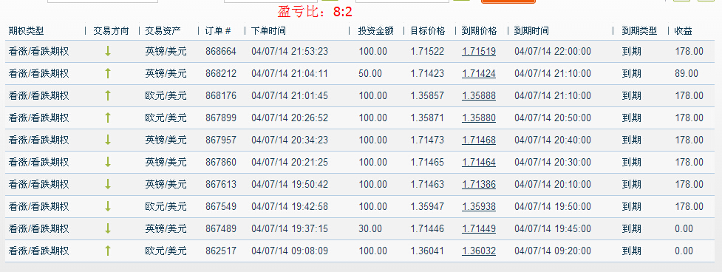
Task: Click target price 1.36041
Action: point(427,251)
